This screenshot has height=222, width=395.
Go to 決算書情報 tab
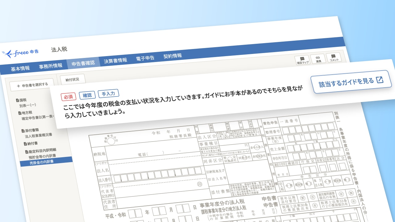point(115,60)
